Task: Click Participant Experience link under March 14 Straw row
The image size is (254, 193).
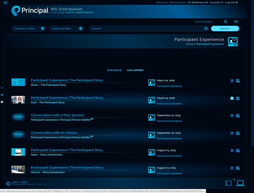Action: [x=169, y=86]
